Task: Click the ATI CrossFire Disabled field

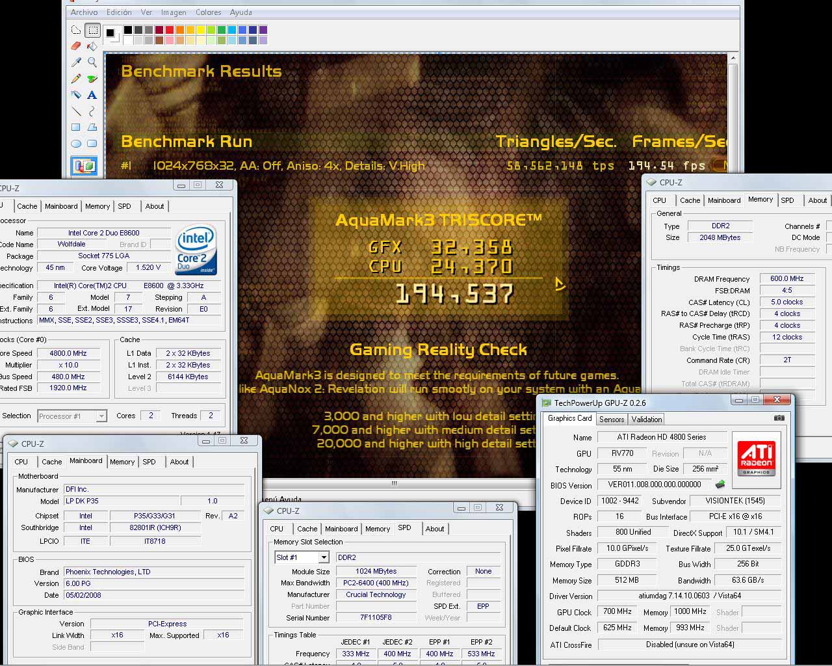Action: click(690, 645)
